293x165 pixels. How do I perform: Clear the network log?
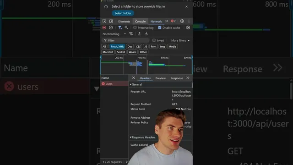tap(111, 27)
